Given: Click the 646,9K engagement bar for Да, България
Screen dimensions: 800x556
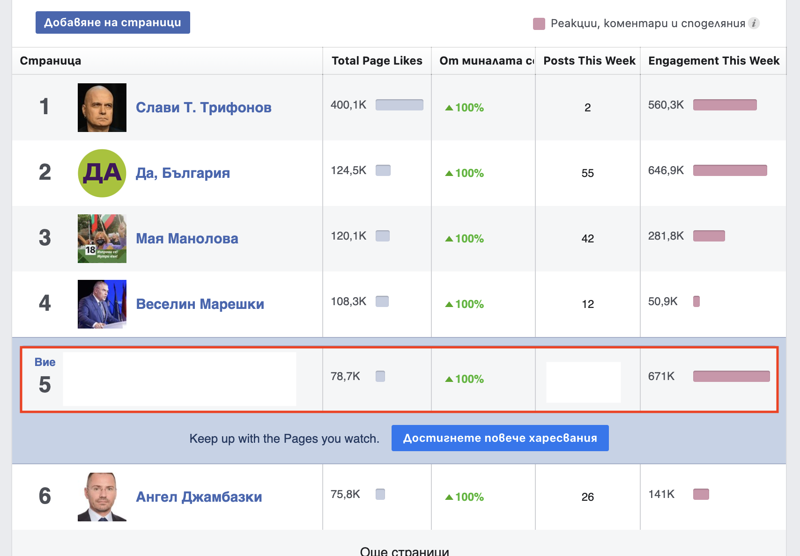Looking at the screenshot, I should [x=730, y=170].
